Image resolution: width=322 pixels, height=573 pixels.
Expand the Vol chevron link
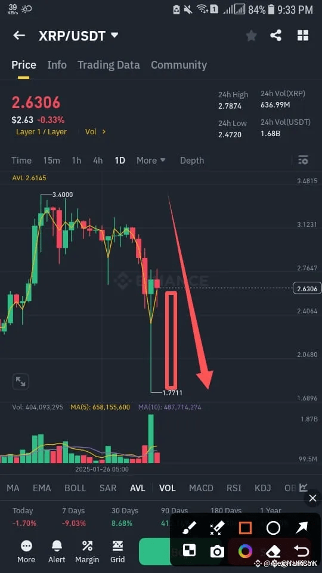click(95, 131)
